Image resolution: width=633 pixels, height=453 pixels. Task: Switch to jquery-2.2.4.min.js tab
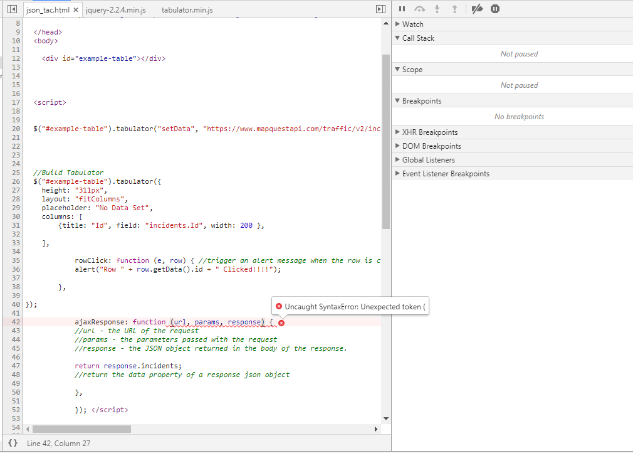click(116, 9)
